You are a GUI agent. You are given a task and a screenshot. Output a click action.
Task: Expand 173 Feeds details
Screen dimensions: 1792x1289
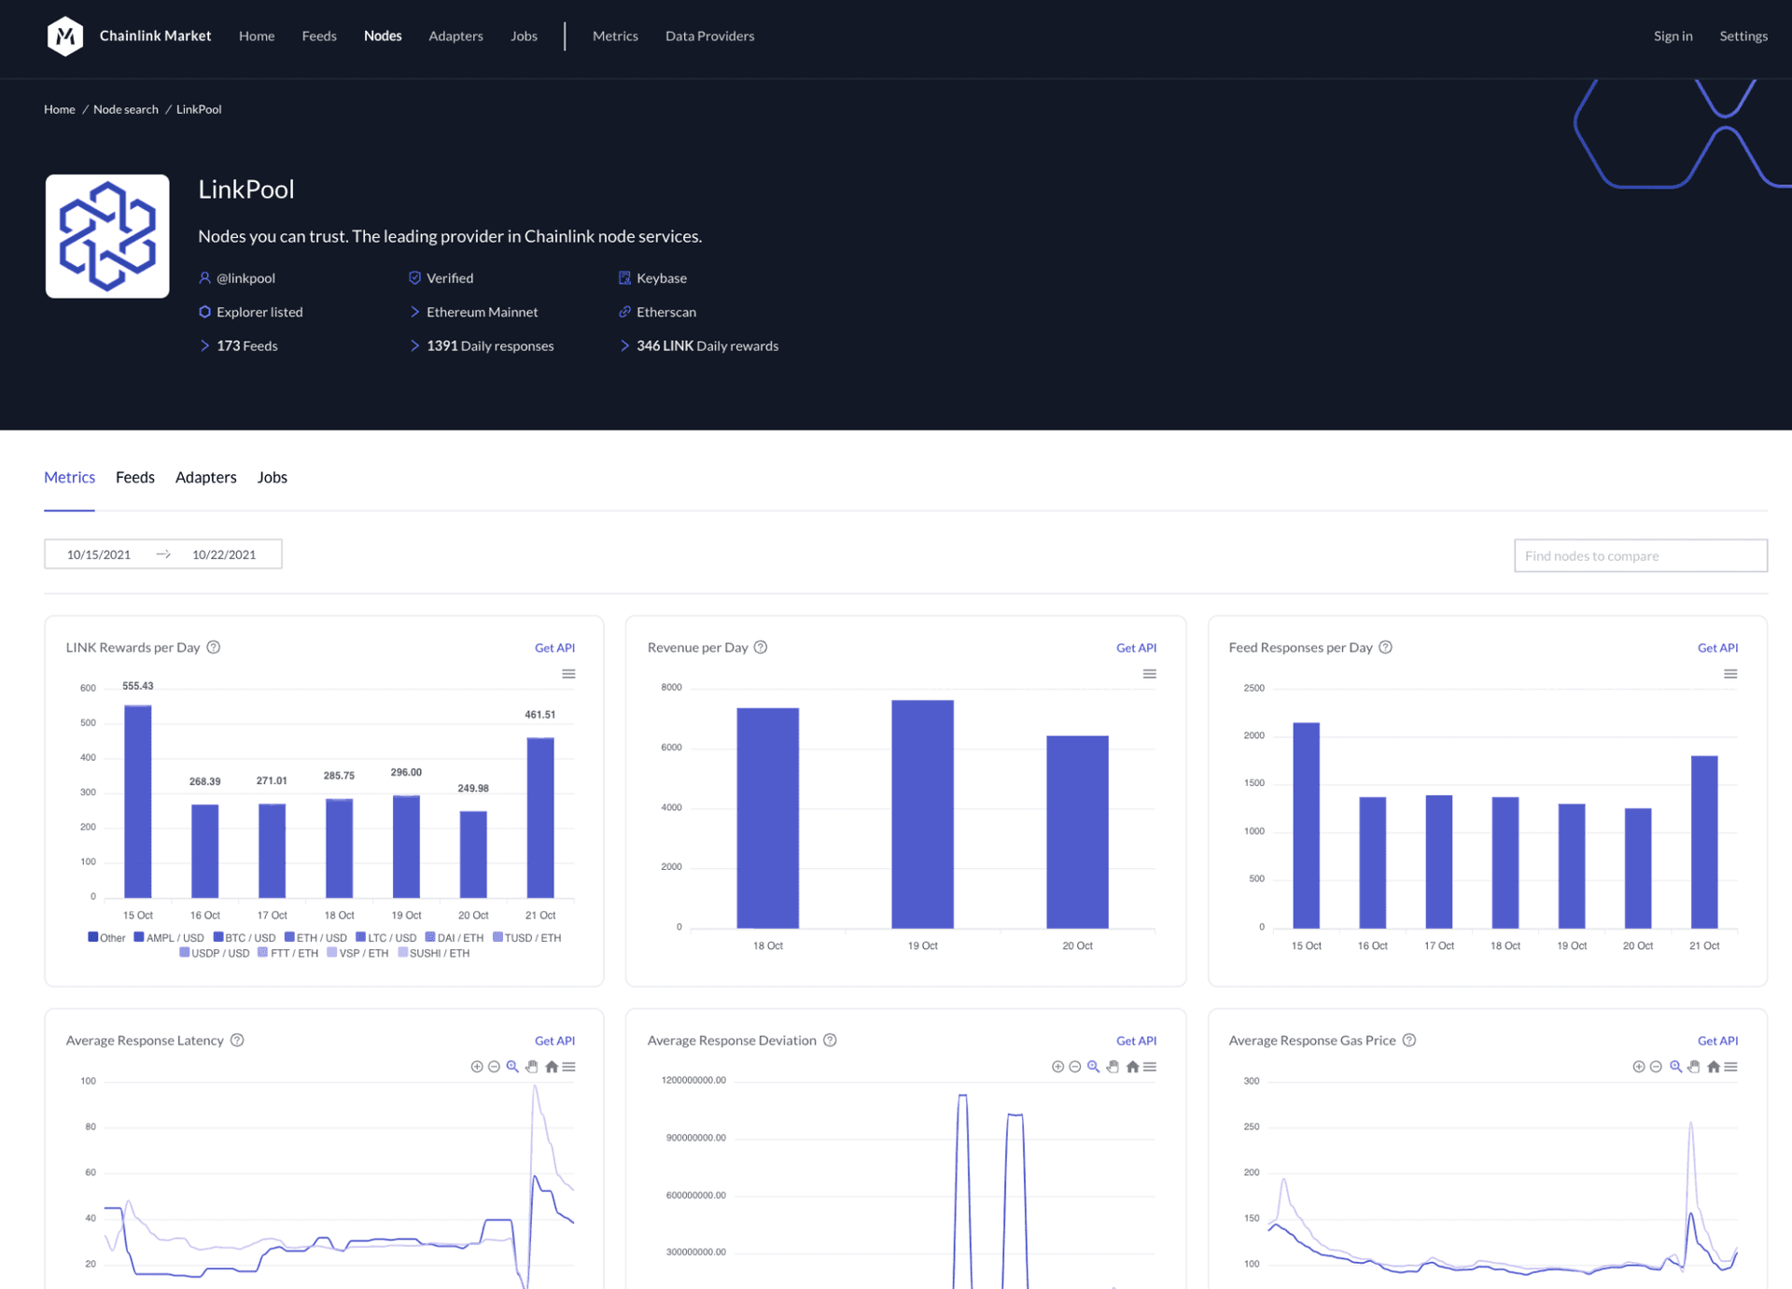point(239,345)
